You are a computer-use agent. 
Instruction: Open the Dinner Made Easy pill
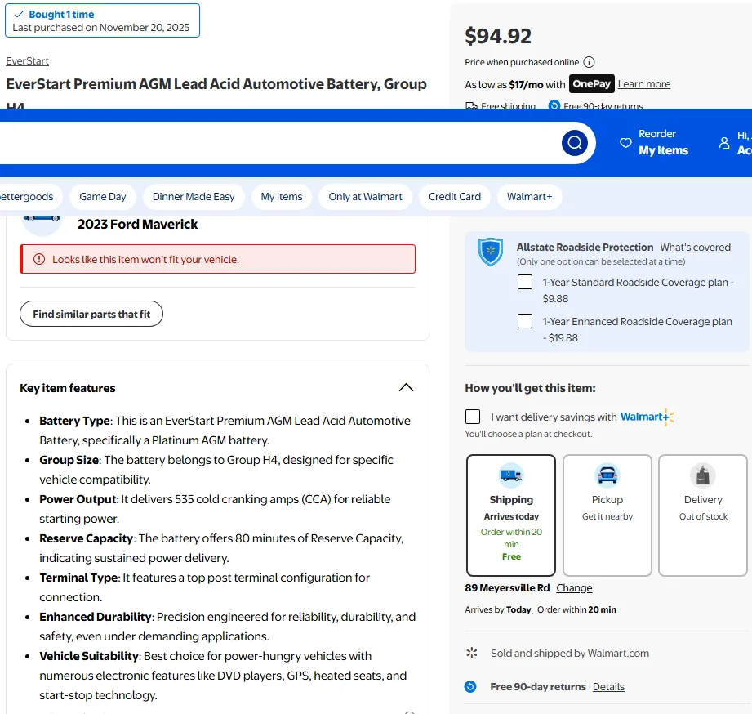(194, 197)
